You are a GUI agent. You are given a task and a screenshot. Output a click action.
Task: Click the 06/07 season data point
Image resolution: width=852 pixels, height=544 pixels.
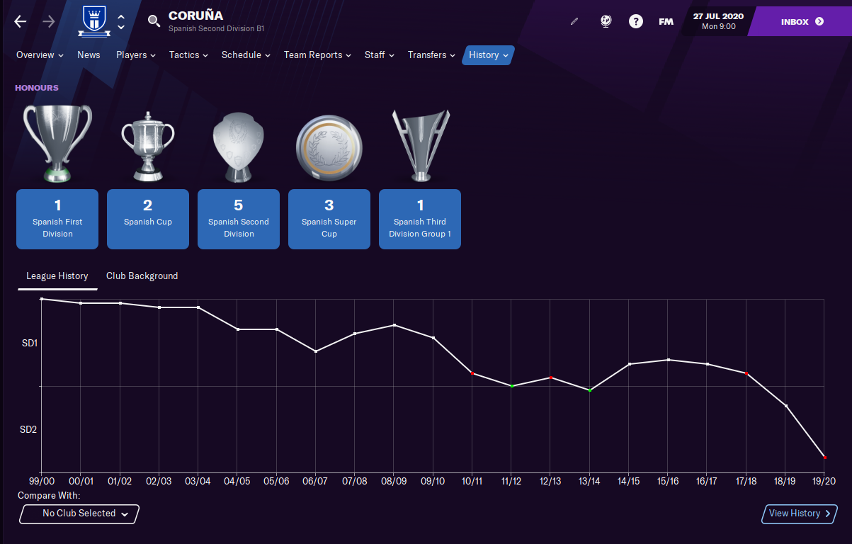[x=316, y=351]
